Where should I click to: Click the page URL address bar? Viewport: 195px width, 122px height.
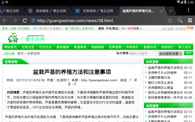pyautogui.click(x=75, y=21)
